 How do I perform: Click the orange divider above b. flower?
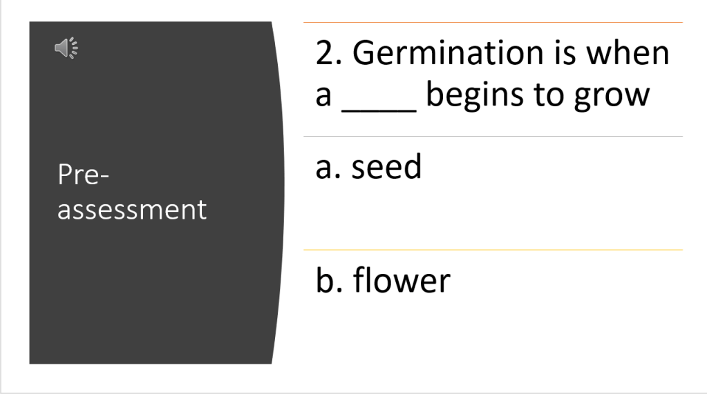pyautogui.click(x=492, y=250)
